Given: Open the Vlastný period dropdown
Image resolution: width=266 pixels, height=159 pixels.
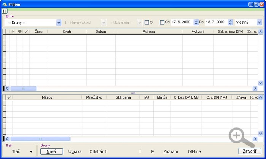Looking at the screenshot, I should [259, 22].
